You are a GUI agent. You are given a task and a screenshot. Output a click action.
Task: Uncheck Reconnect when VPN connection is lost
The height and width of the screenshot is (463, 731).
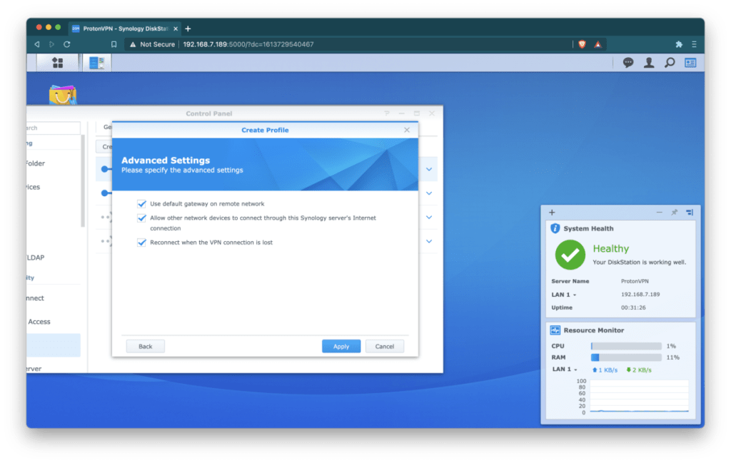coord(141,243)
